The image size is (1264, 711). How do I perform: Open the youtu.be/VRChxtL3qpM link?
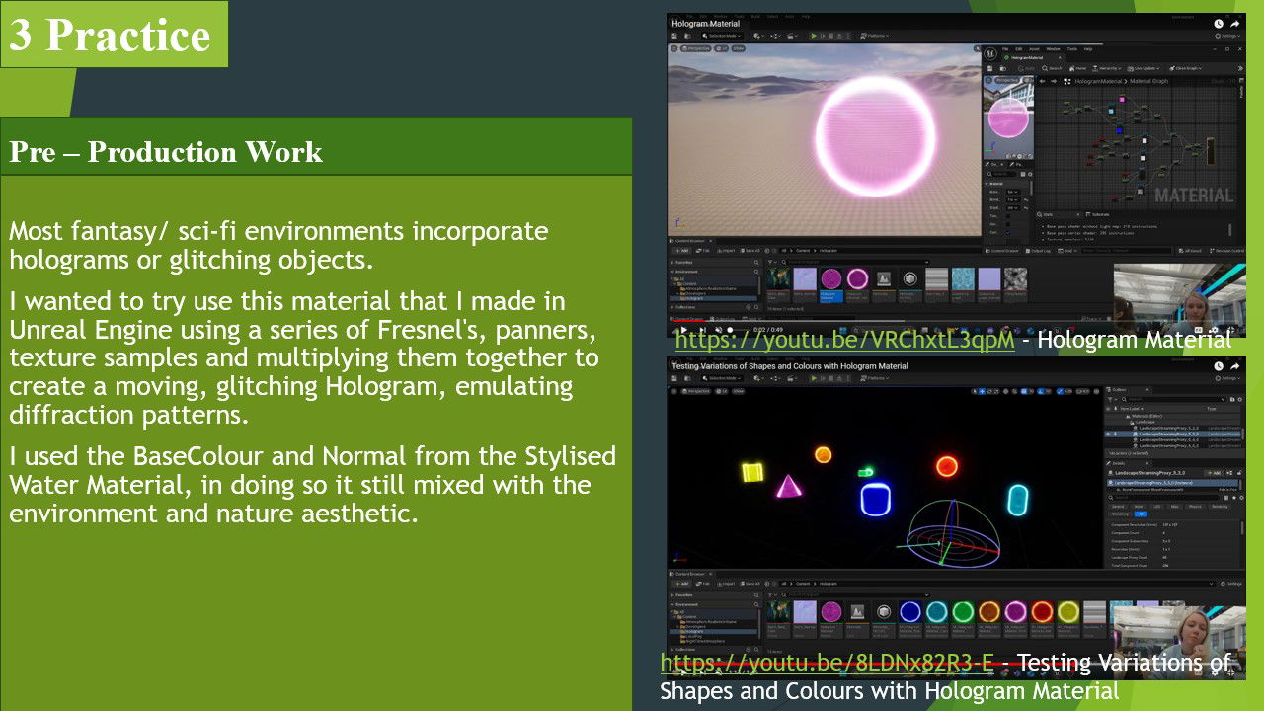coord(844,340)
